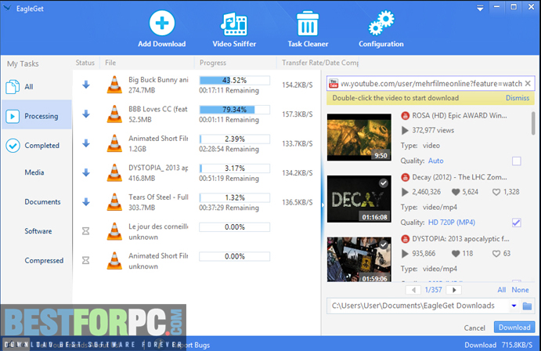Browse for folder with folder icon
541x351 pixels.
(527, 306)
